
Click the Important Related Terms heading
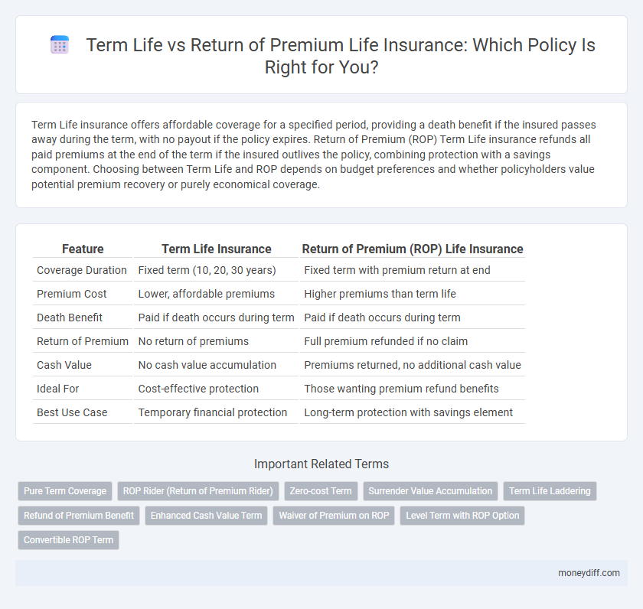point(321,464)
